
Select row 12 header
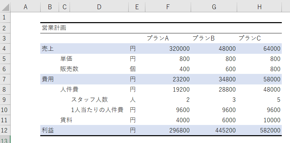pyautogui.click(x=5, y=130)
